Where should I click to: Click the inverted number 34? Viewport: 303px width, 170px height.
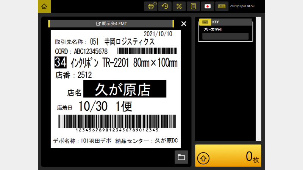pos(61,62)
